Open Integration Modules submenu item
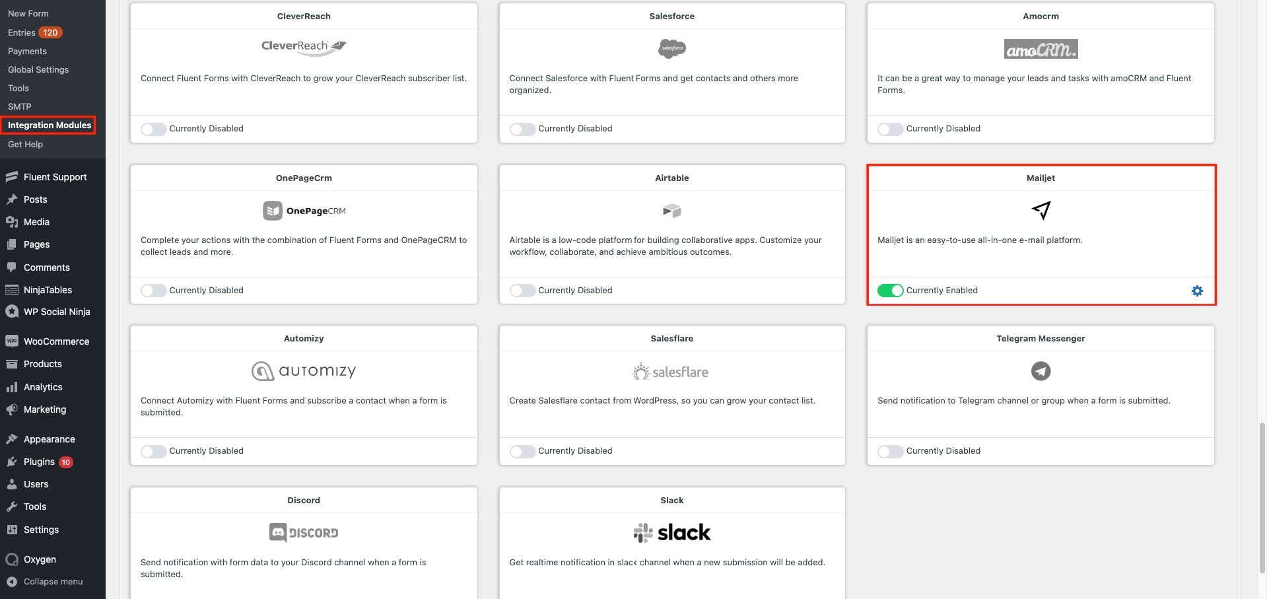Image resolution: width=1267 pixels, height=599 pixels. [x=50, y=125]
